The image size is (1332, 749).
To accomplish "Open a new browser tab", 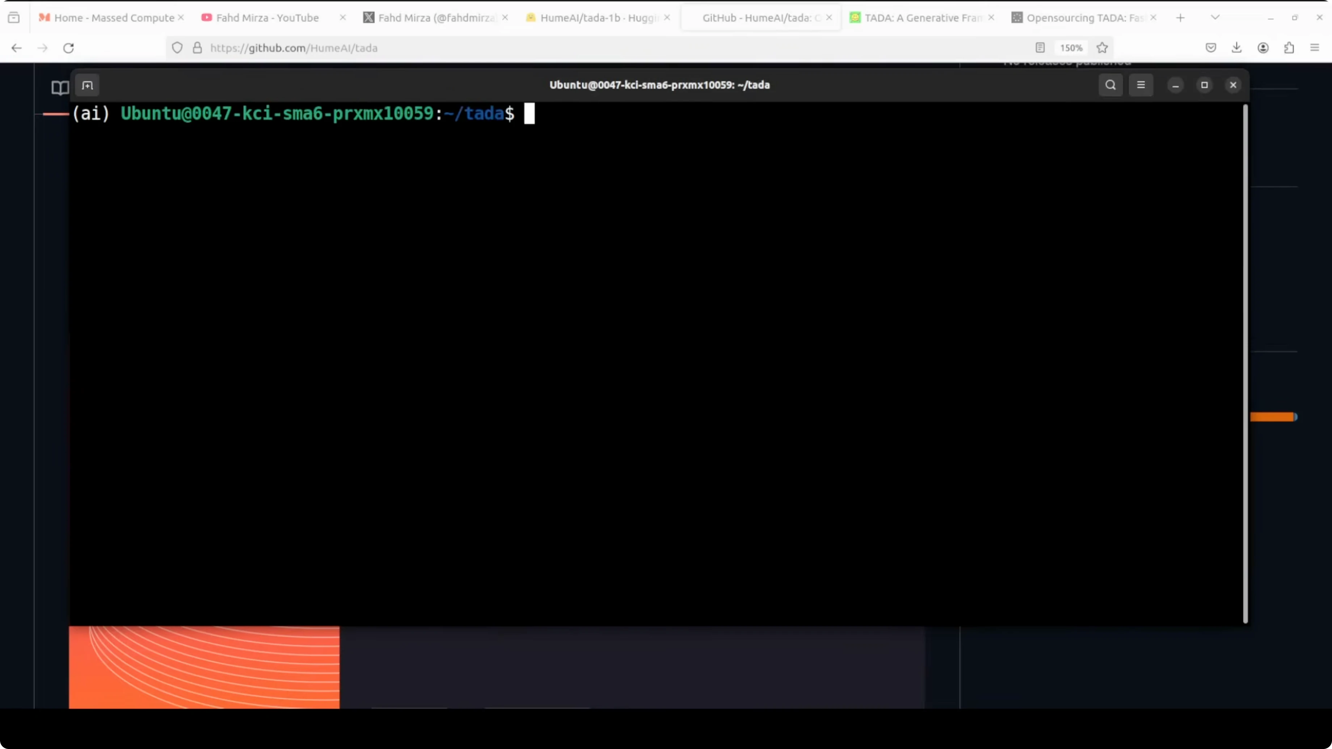I will (1180, 17).
